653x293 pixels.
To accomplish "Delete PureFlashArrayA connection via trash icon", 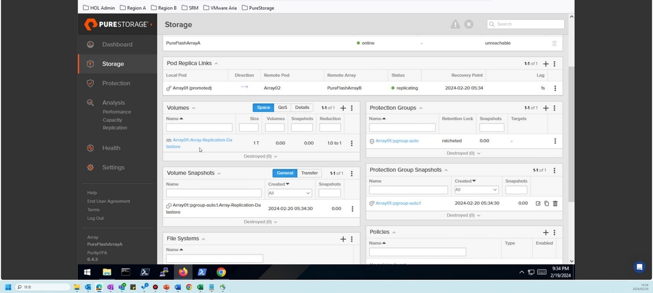I will [x=555, y=43].
